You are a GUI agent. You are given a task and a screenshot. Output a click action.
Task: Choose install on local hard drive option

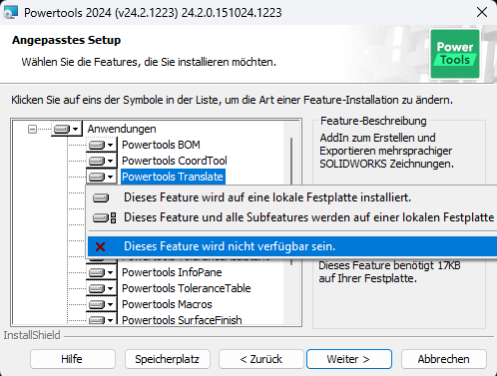pos(292,197)
